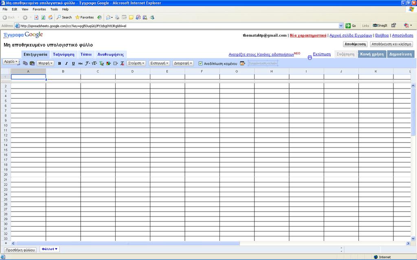Click the remove formatting icon
417x260 pixels.
pyautogui.click(x=122, y=63)
